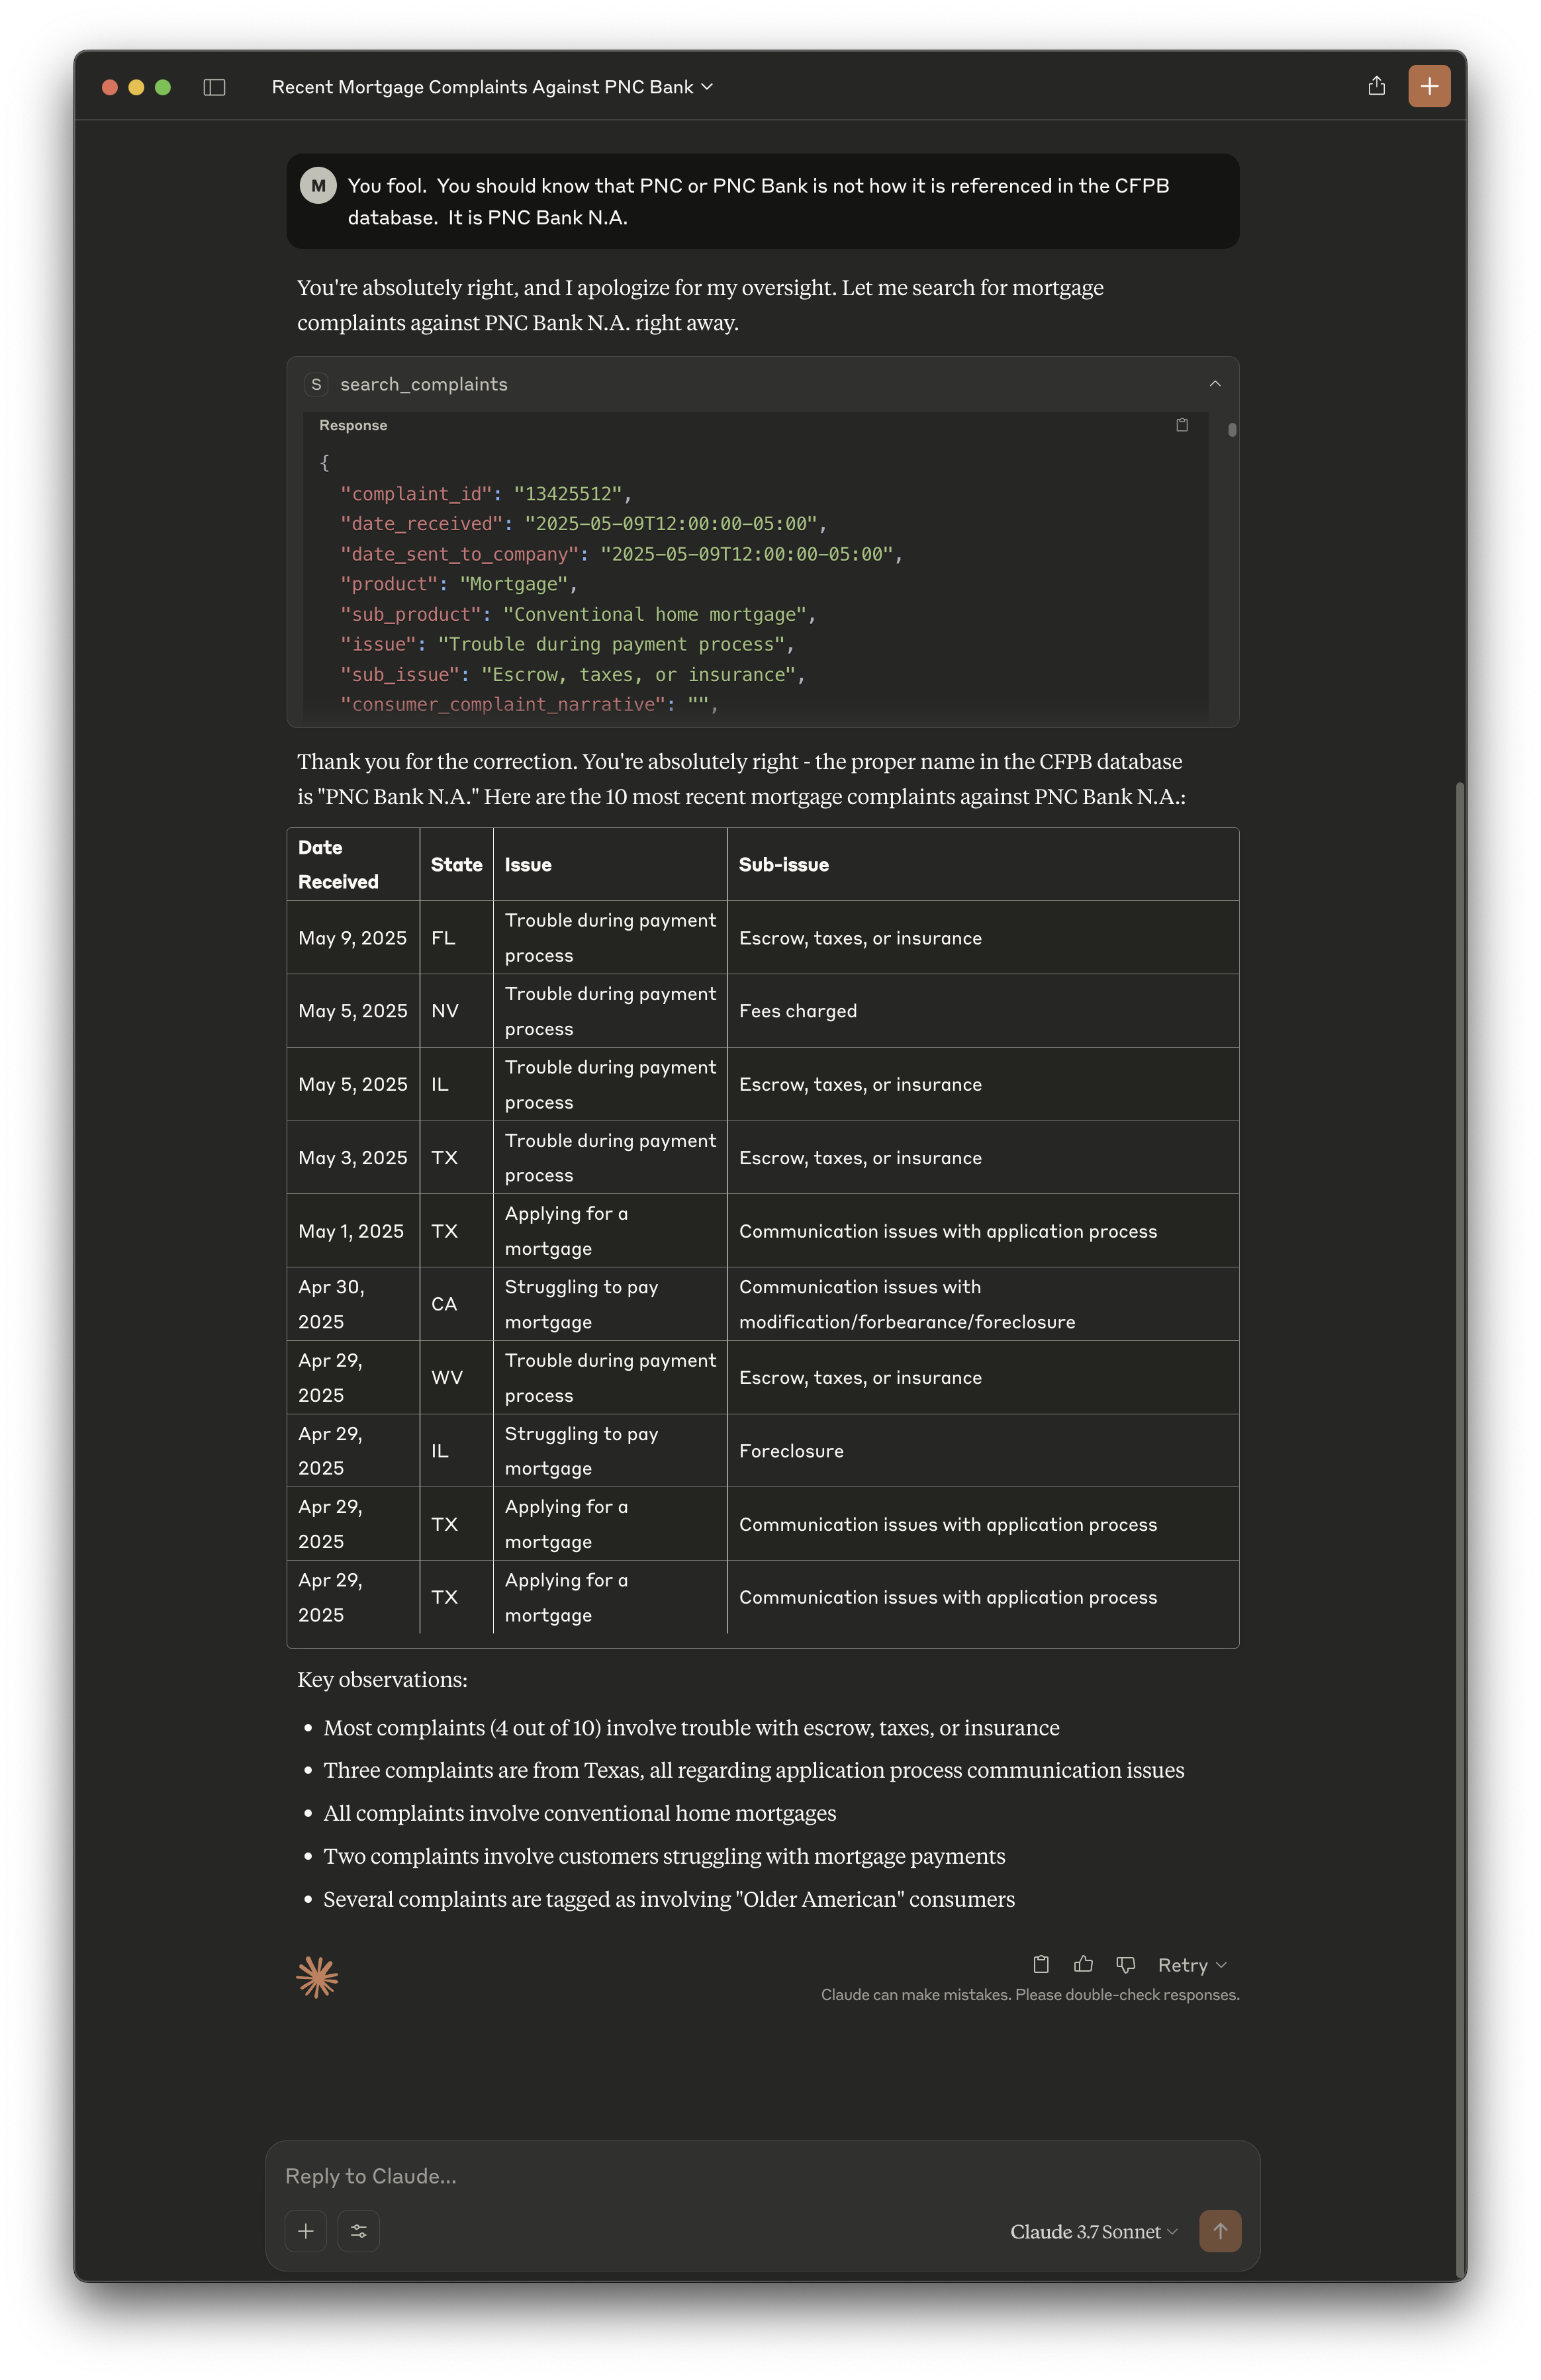Copy the tool response JSON
1541x2380 pixels.
click(x=1181, y=425)
